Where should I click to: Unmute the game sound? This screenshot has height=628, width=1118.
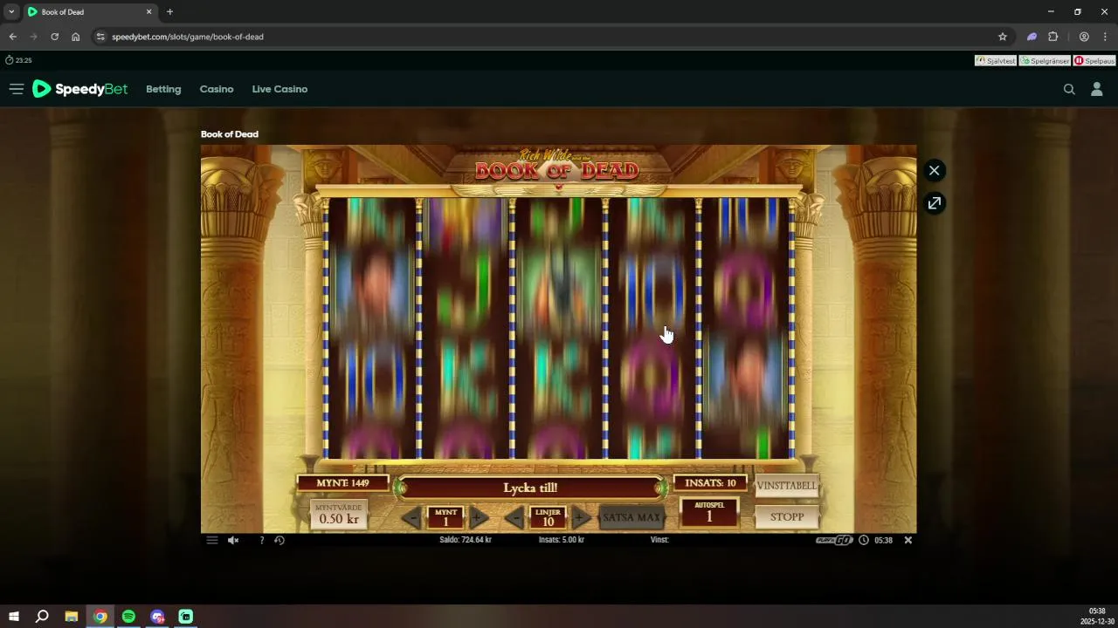coord(233,540)
